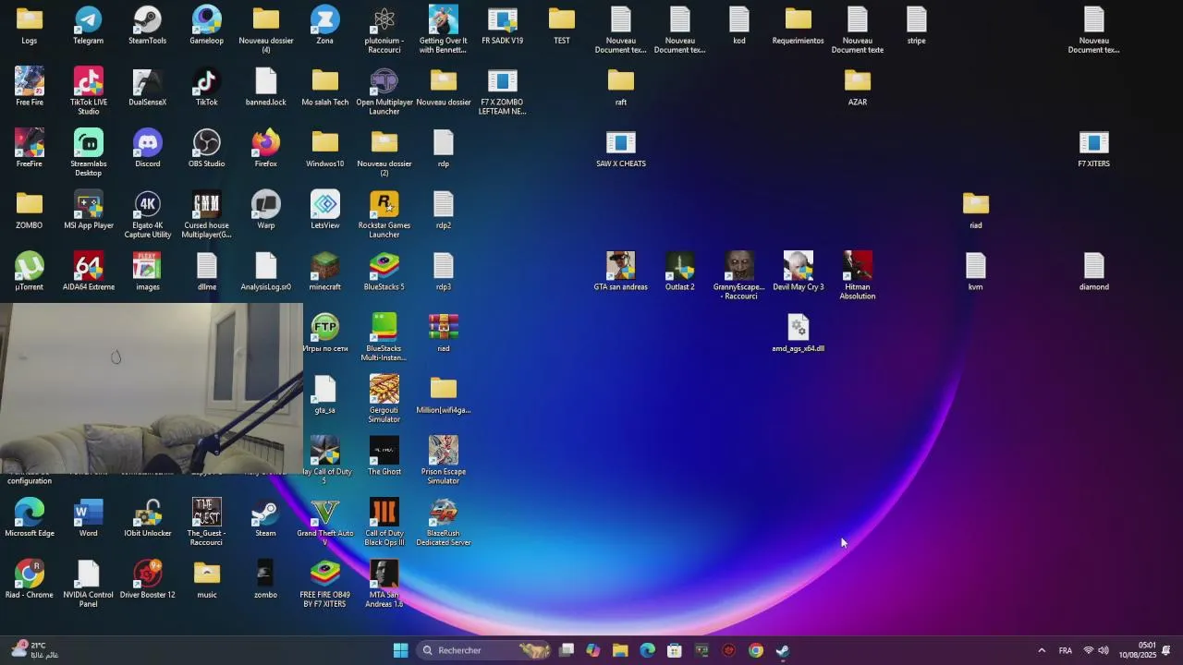The image size is (1183, 665).
Task: Select the SAW X CHEATS icon
Action: [621, 148]
